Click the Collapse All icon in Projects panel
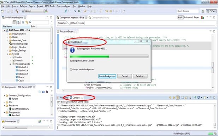The image size is (219, 136). point(23,22)
